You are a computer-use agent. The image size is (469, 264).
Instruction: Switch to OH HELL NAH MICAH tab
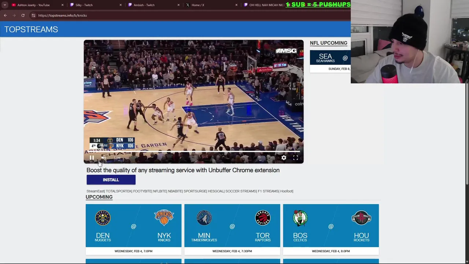[266, 5]
